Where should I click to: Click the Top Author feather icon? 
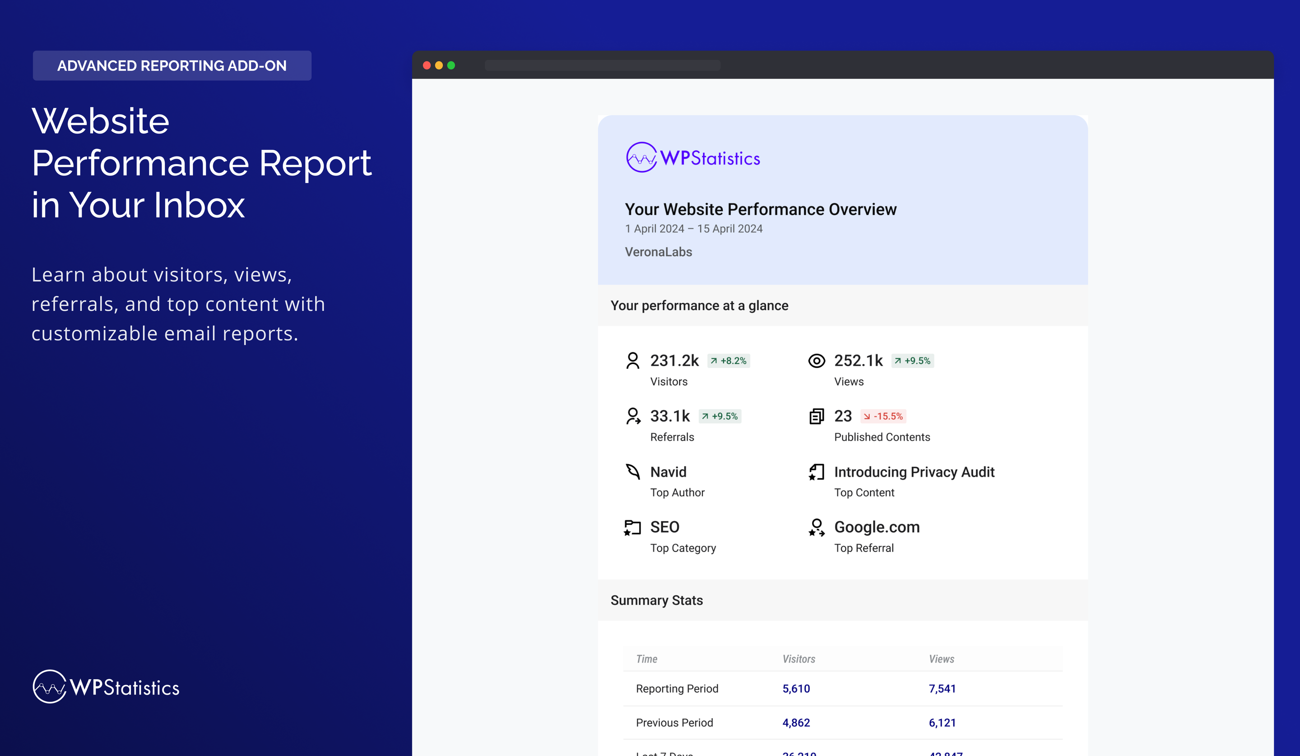point(633,471)
